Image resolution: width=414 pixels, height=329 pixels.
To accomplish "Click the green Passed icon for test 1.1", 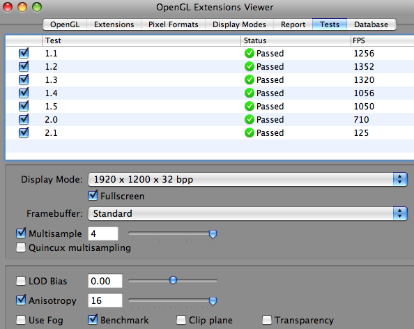I will [x=250, y=54].
